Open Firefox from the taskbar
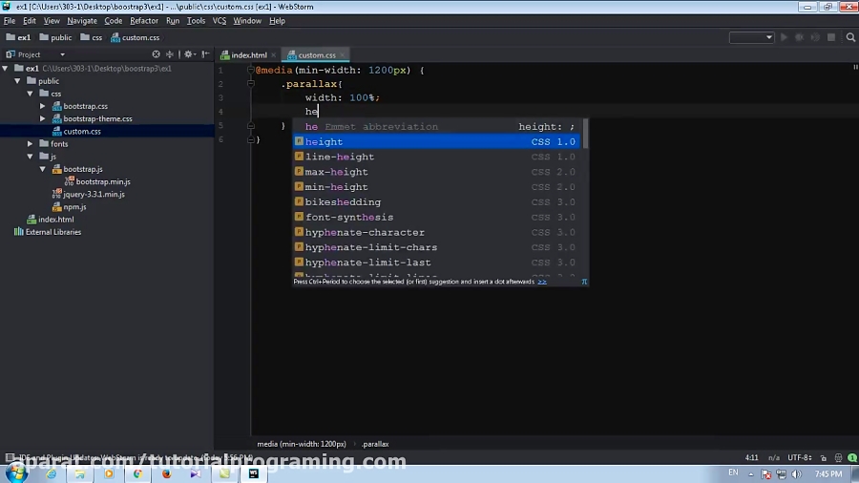The width and height of the screenshot is (859, 483). pyautogui.click(x=166, y=473)
